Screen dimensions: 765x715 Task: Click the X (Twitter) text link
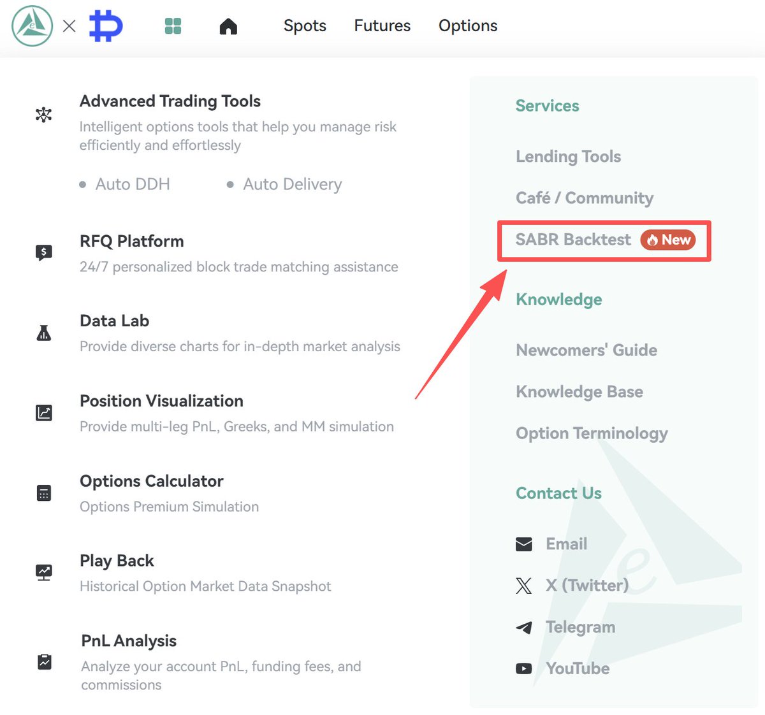(587, 586)
